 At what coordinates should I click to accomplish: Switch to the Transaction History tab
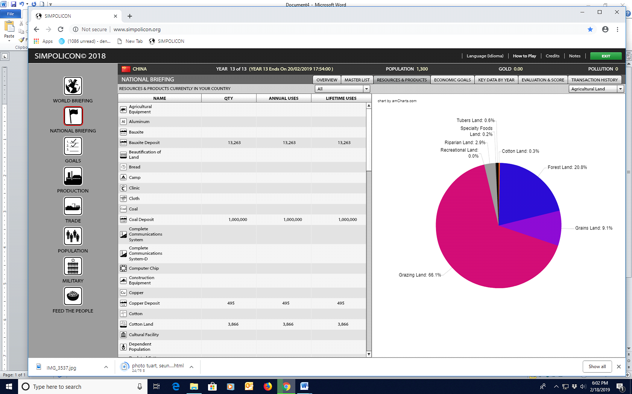click(x=594, y=80)
